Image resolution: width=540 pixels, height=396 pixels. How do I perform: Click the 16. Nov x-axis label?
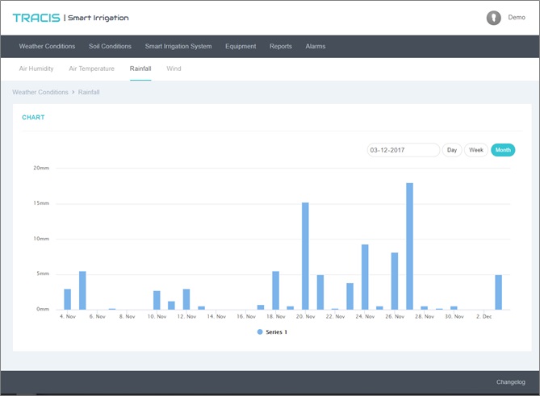point(246,316)
